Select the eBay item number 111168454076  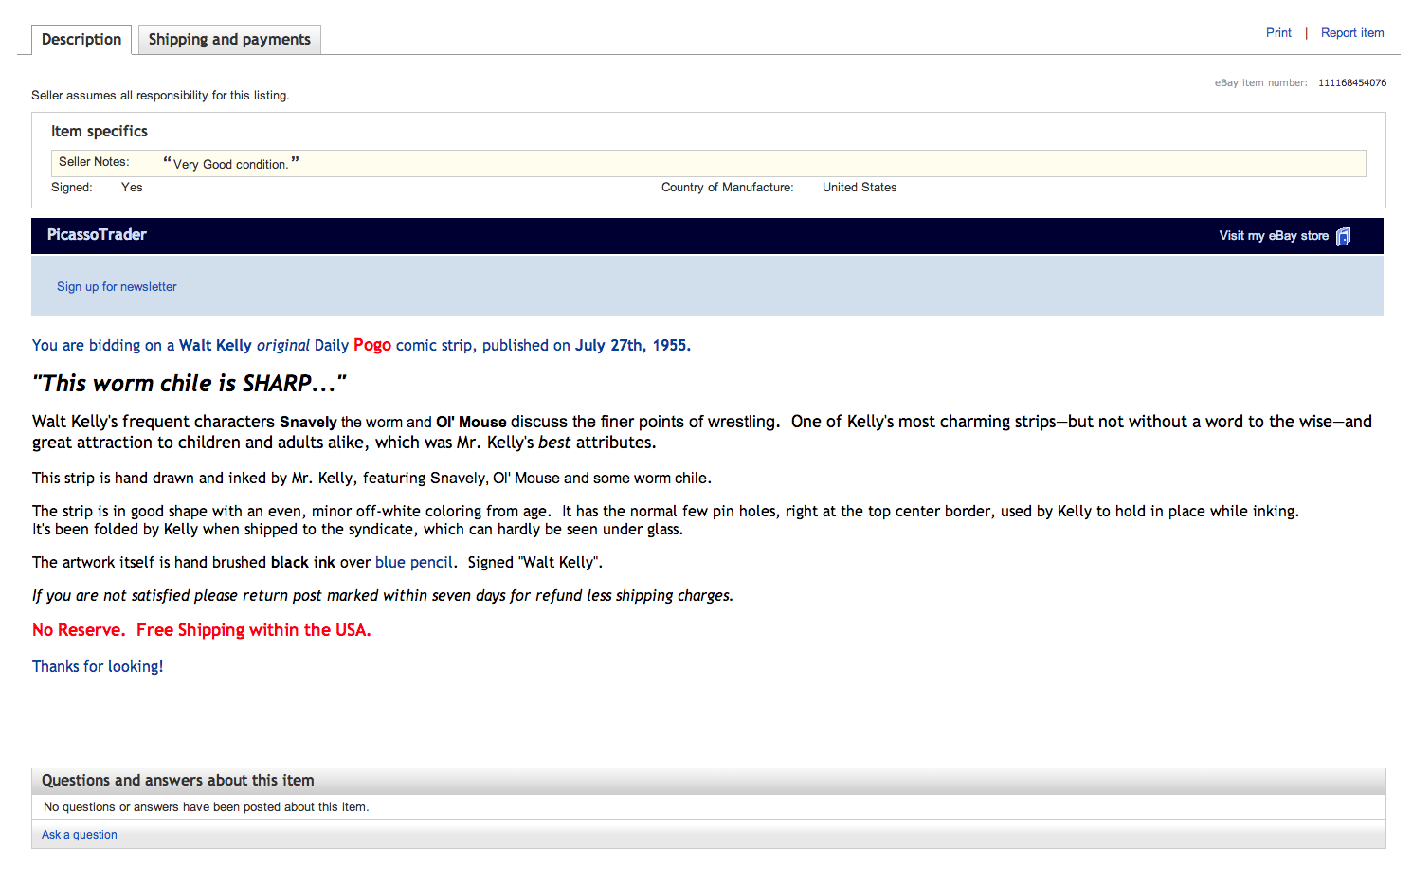(x=1352, y=83)
